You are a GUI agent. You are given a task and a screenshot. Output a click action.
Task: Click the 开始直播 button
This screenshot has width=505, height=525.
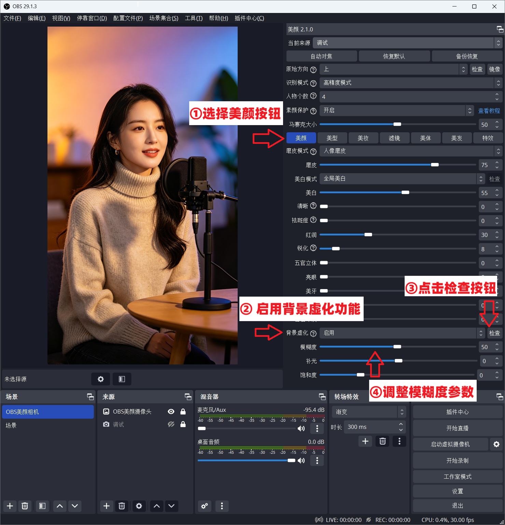[x=457, y=428]
